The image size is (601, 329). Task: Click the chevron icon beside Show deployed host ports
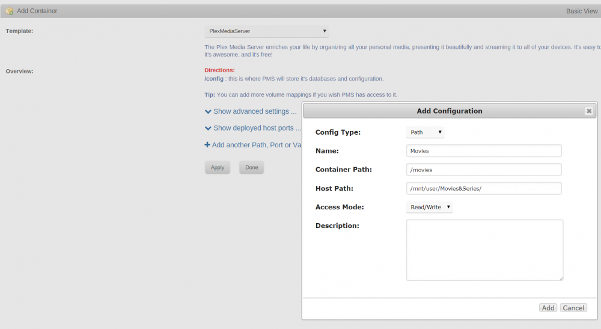coord(208,129)
